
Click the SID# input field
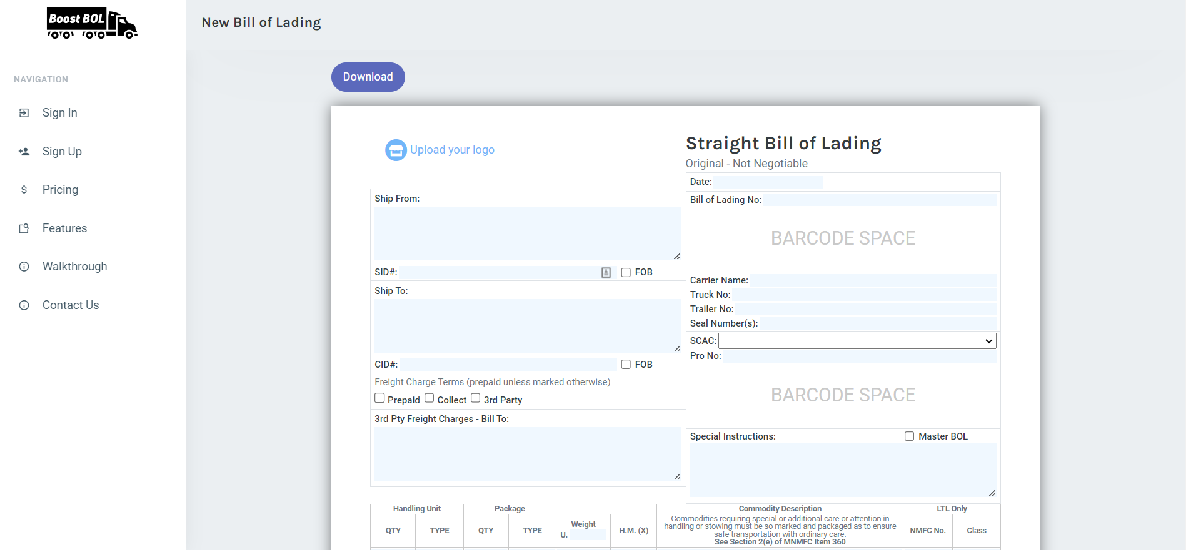coord(508,272)
